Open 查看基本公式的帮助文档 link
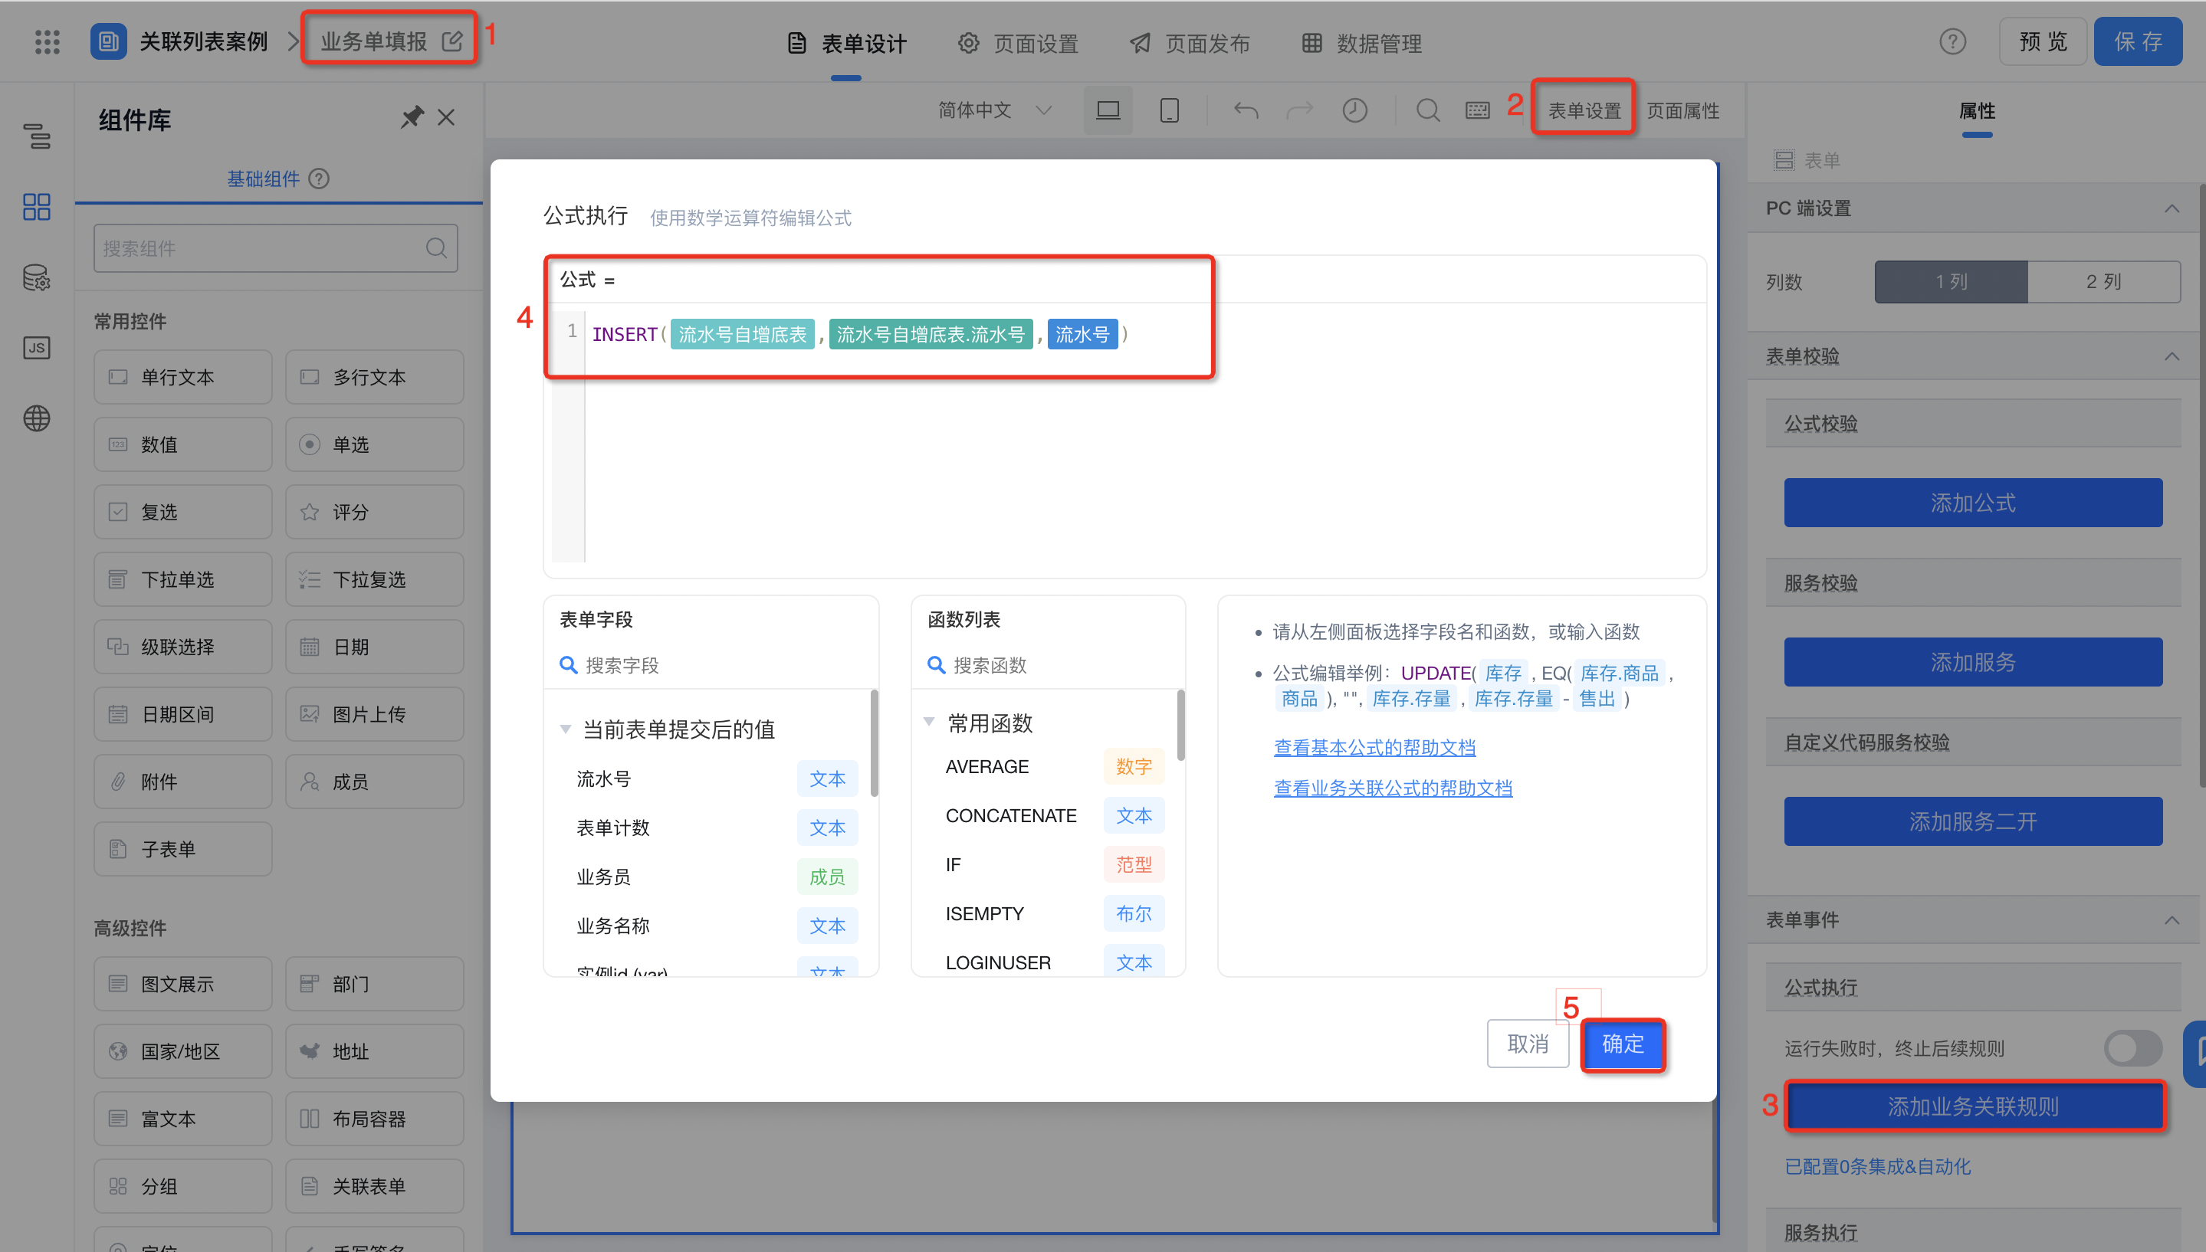This screenshot has height=1252, width=2206. 1374,747
